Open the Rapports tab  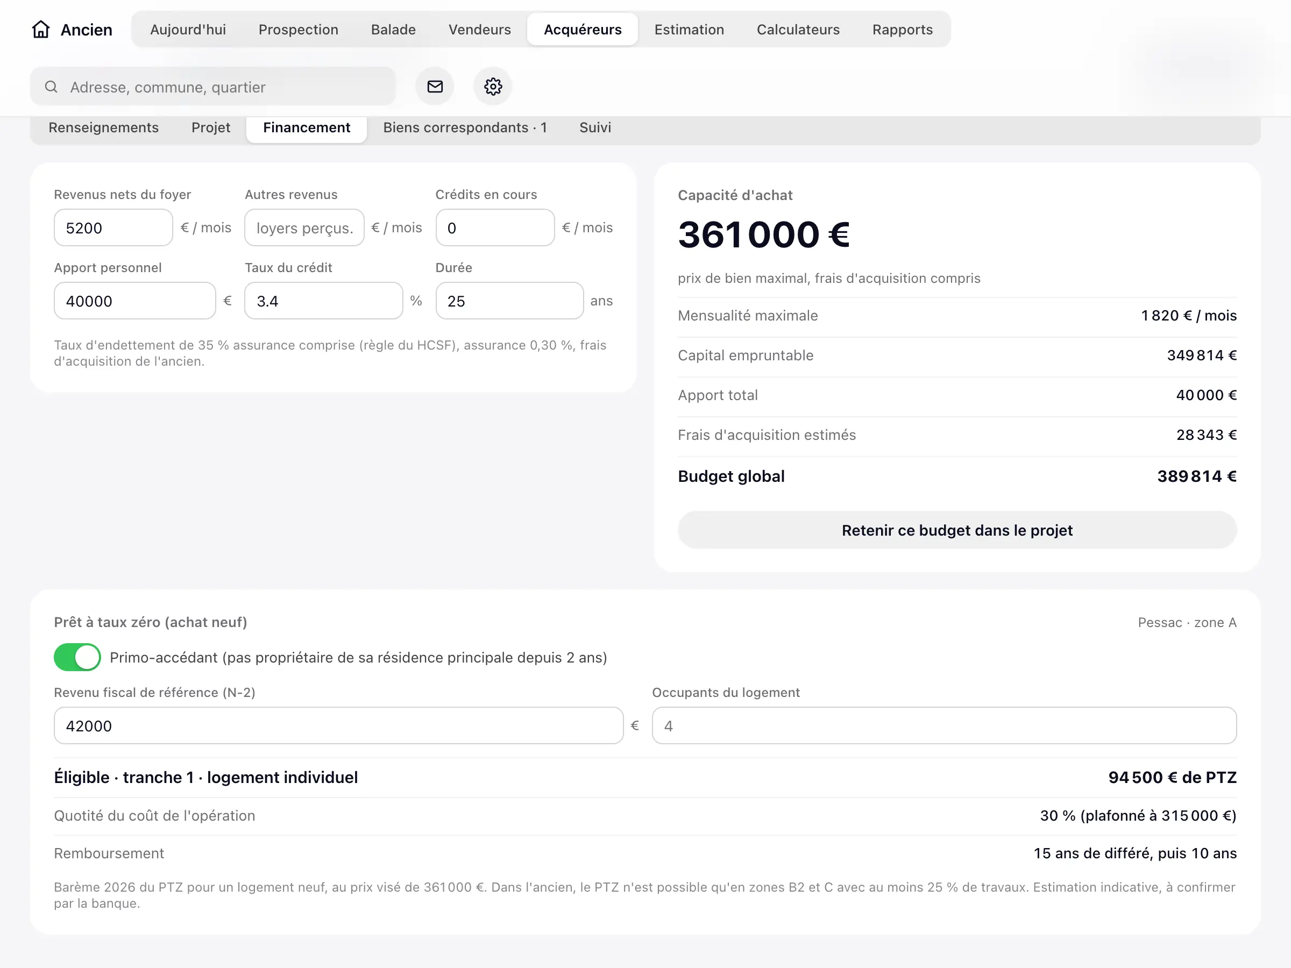pyautogui.click(x=902, y=30)
